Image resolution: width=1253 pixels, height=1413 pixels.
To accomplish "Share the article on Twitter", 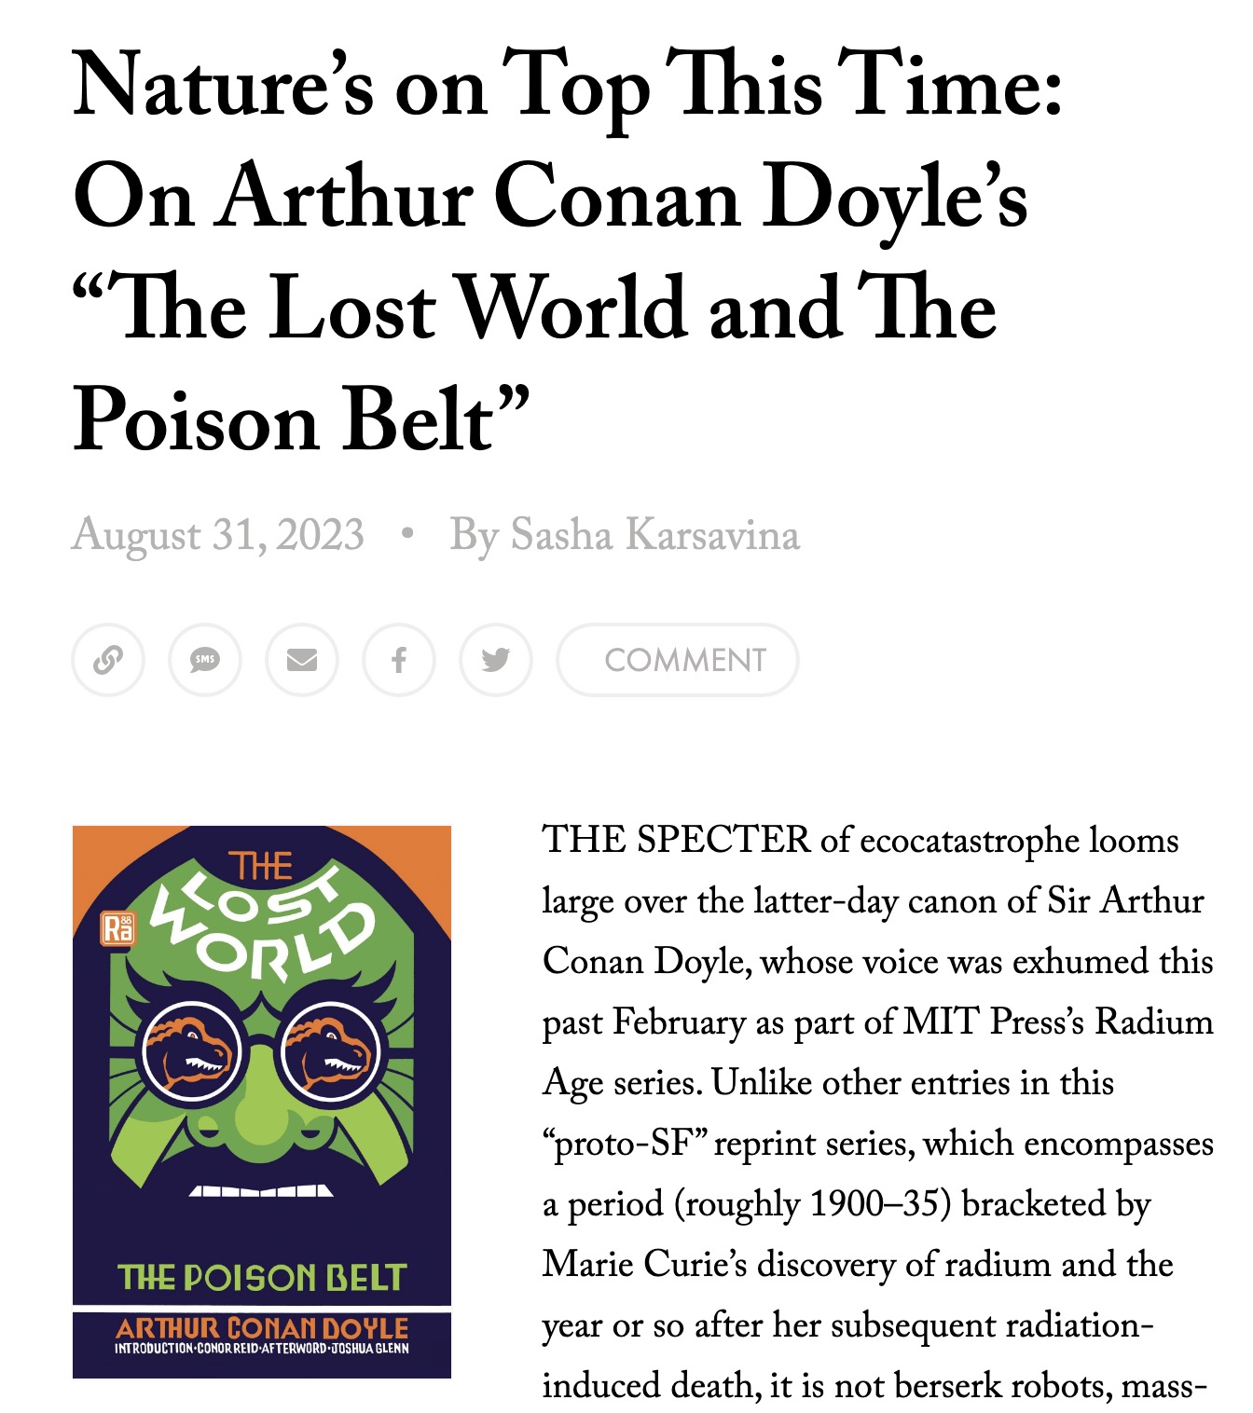I will (x=496, y=660).
